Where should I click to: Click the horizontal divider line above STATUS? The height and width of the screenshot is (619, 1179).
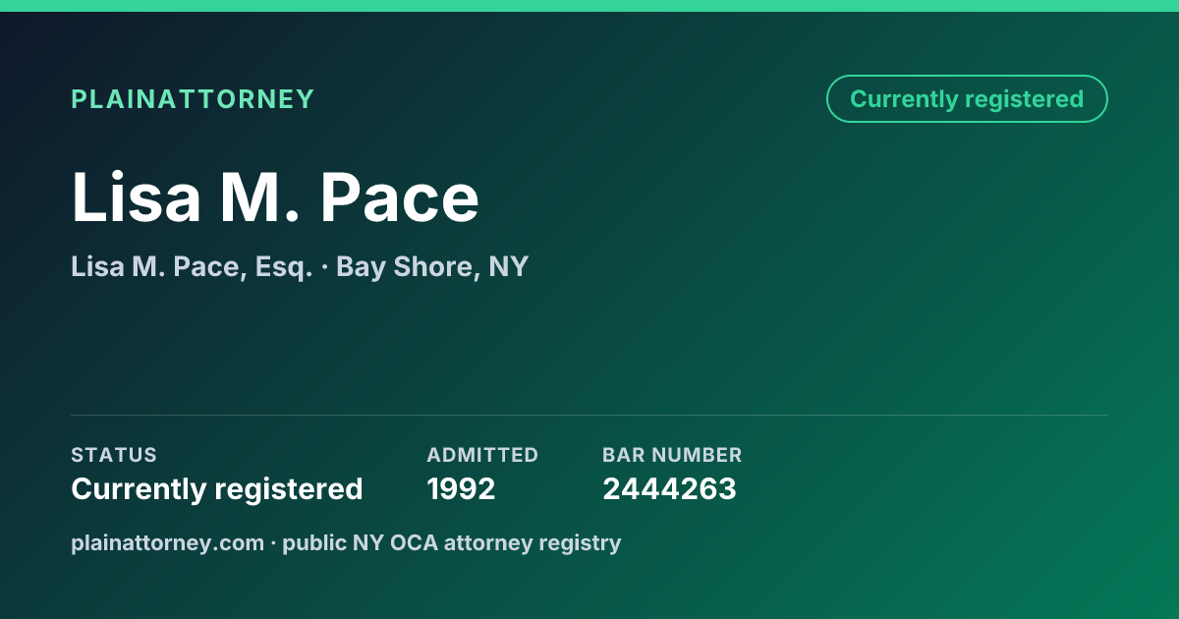589,415
